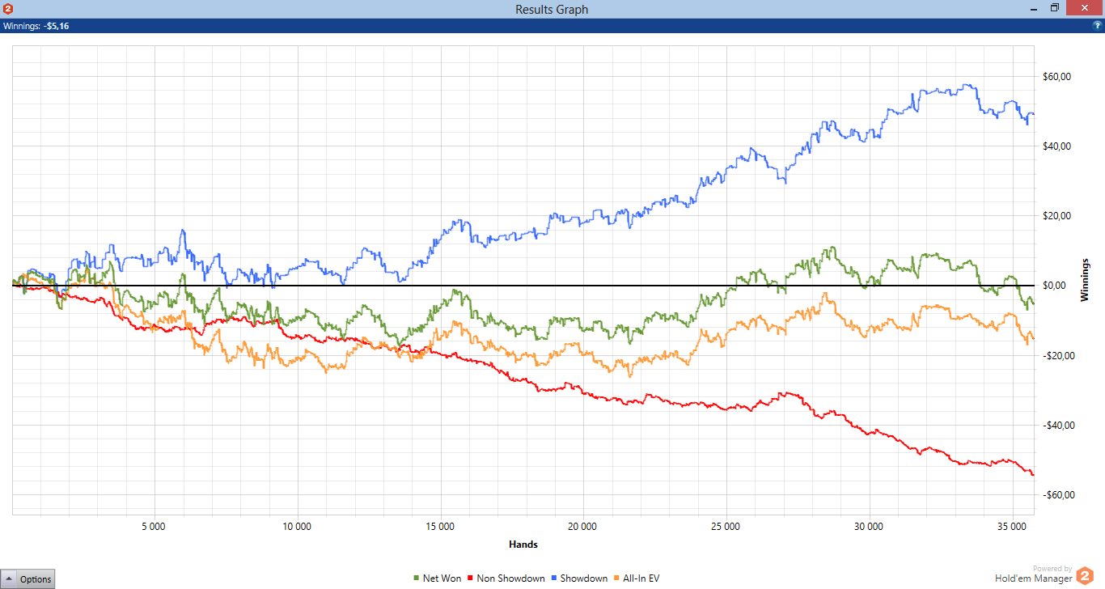Click the green Net Won legend swatch
The image size is (1105, 589).
[417, 578]
